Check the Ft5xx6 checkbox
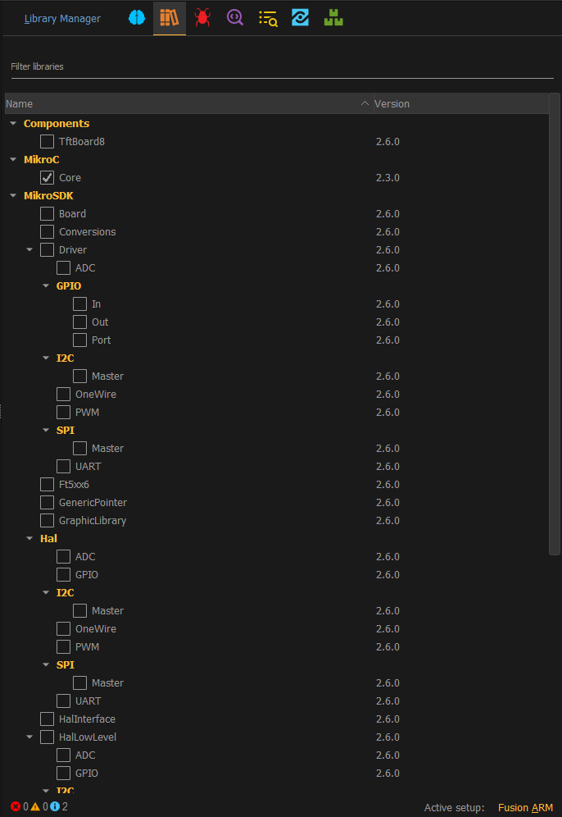Viewport: 562px width, 817px height. [x=47, y=485]
